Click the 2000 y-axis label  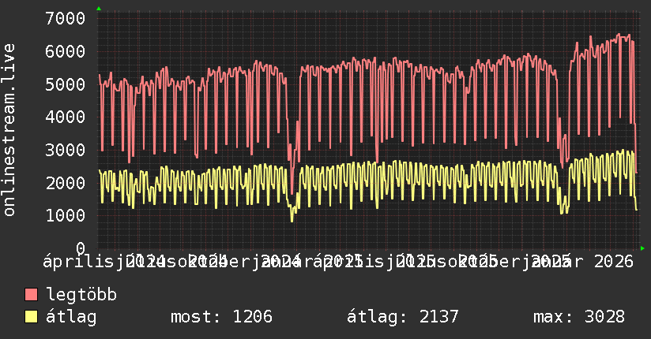(66, 183)
